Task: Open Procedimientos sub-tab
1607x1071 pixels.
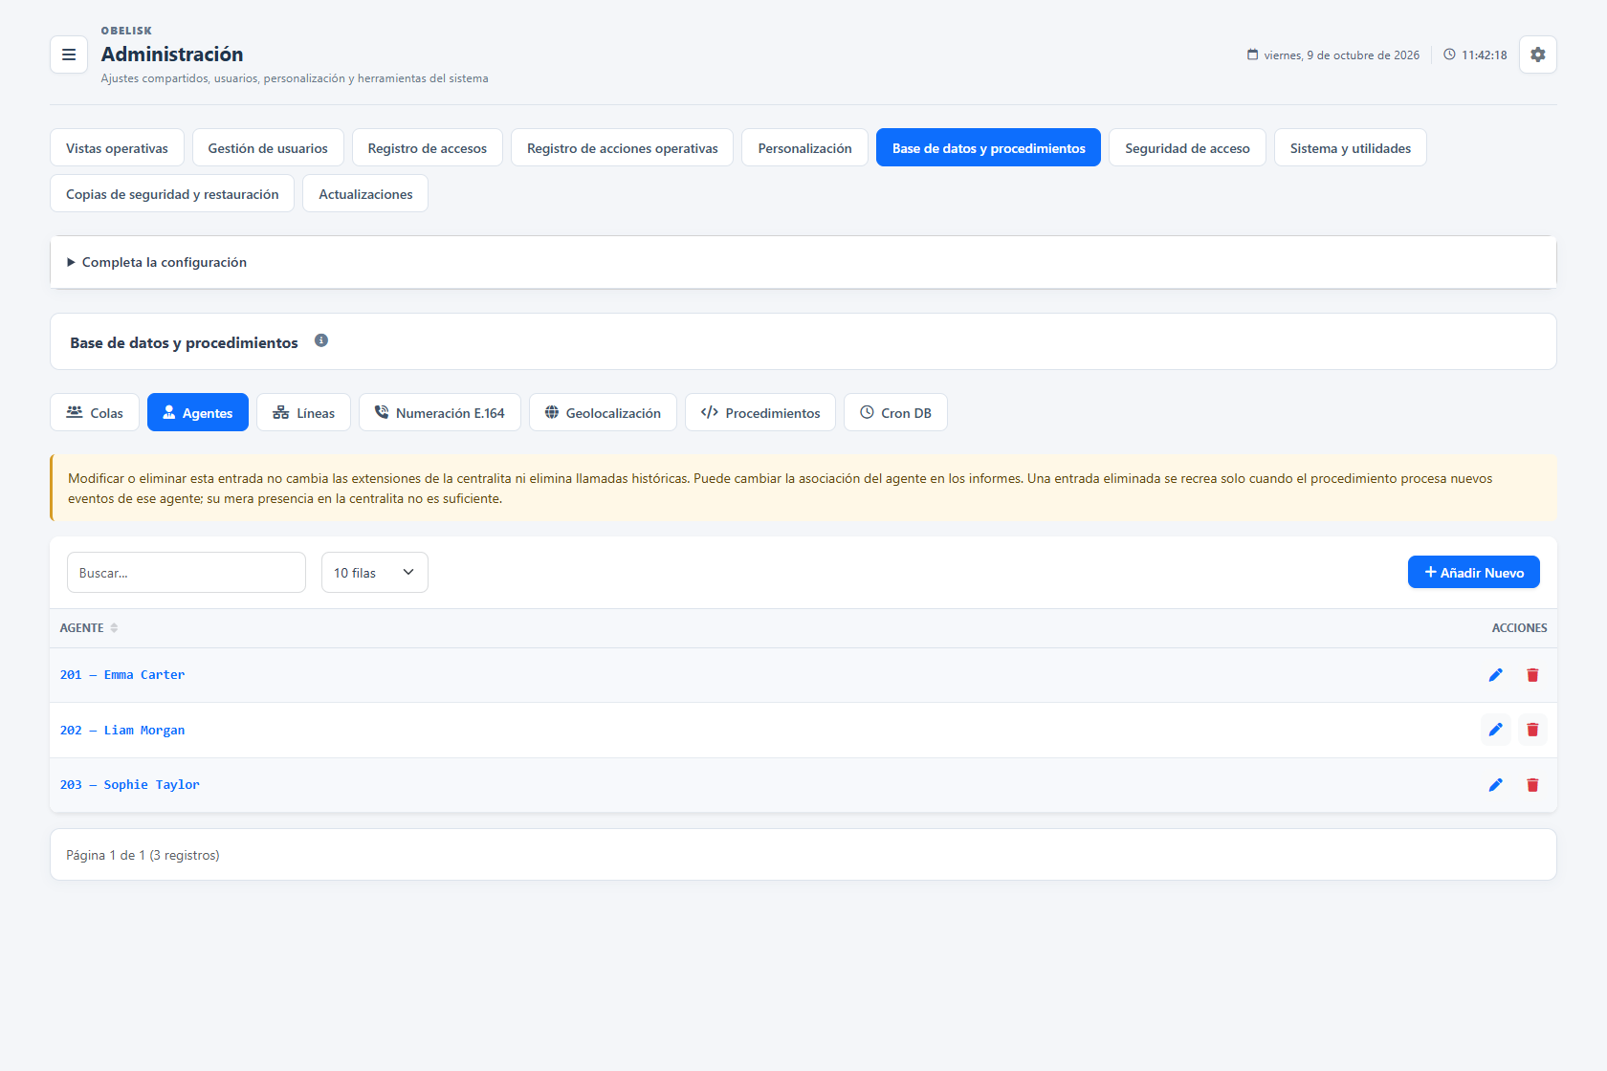Action: tap(760, 412)
